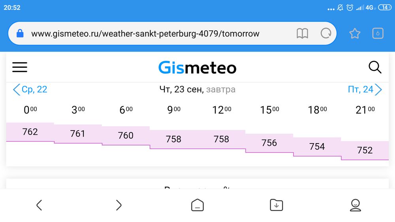Open downloads folder icon in bottom bar

click(276, 205)
